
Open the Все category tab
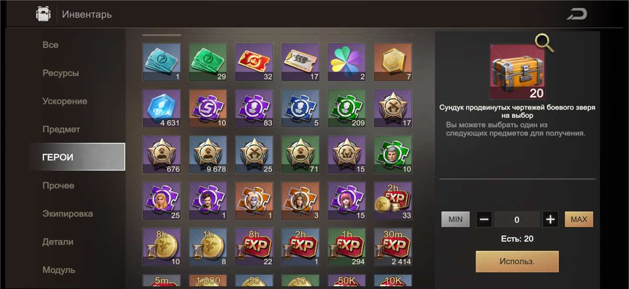tap(50, 45)
